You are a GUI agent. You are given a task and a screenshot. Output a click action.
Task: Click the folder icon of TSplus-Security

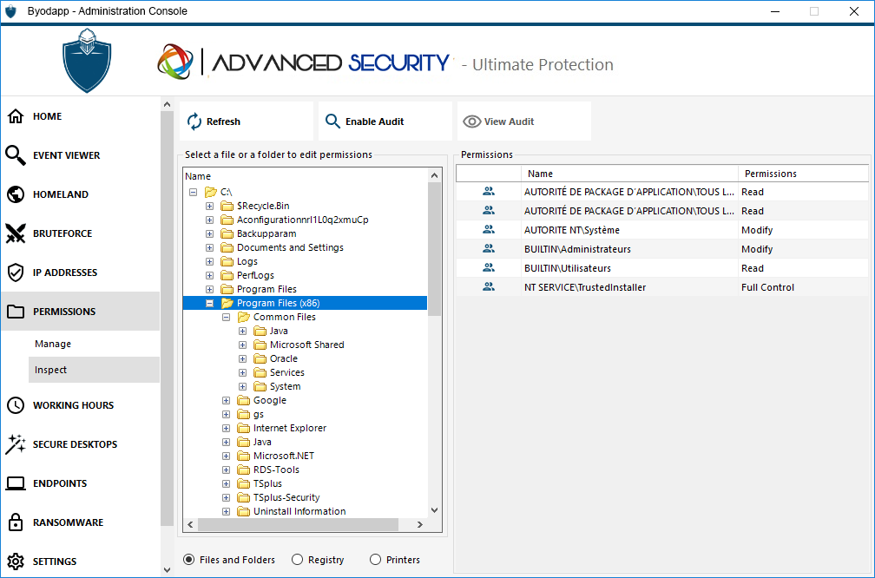click(x=243, y=497)
